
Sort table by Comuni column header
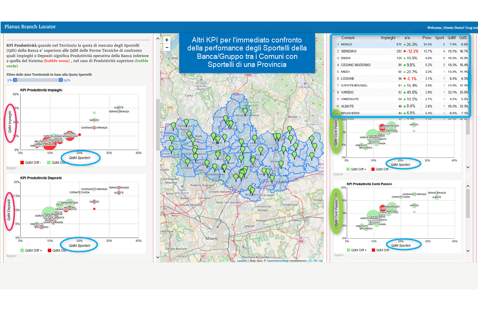(x=348, y=37)
